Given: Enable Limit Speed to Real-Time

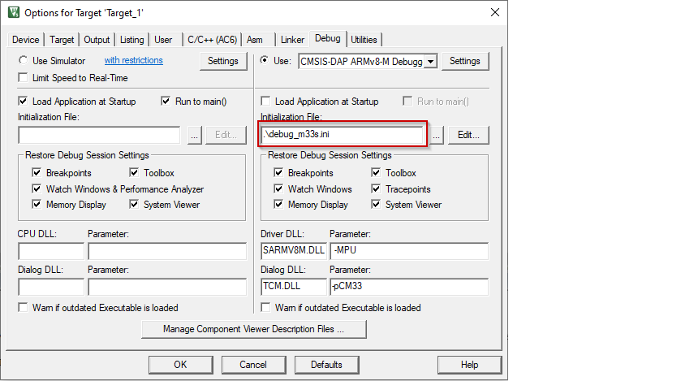Looking at the screenshot, I should (x=24, y=78).
